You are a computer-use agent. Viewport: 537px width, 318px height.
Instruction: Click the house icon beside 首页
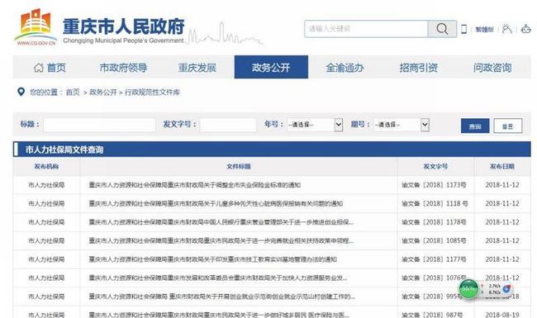[38, 68]
